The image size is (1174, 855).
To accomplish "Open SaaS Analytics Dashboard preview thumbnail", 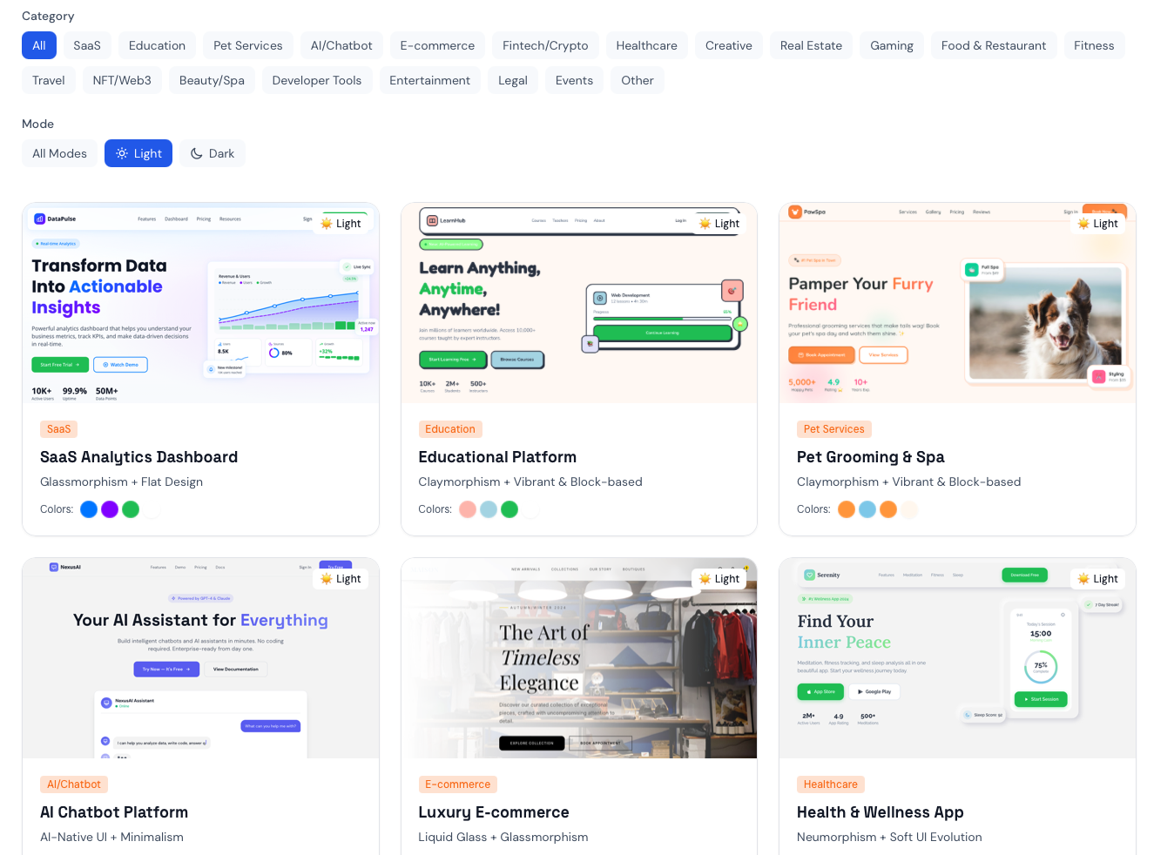I will [x=201, y=303].
